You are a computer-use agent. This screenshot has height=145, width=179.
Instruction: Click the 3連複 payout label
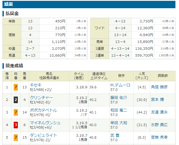pyautogui.click(x=100, y=49)
